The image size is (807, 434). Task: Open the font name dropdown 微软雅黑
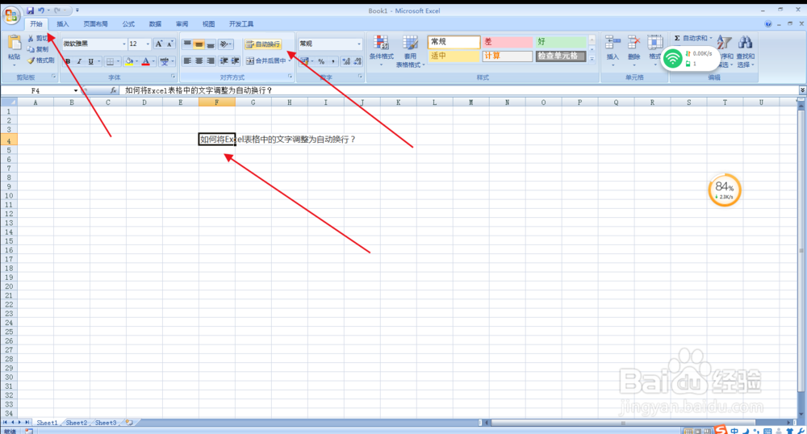coord(124,44)
